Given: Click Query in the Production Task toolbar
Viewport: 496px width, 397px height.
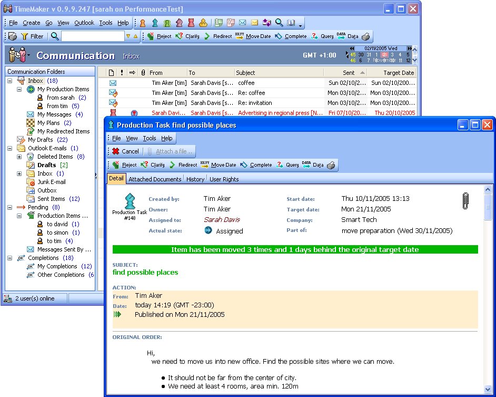Looking at the screenshot, I should point(287,165).
